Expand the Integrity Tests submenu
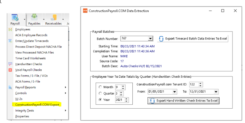The height and width of the screenshot is (123, 245). (x=65, y=110)
